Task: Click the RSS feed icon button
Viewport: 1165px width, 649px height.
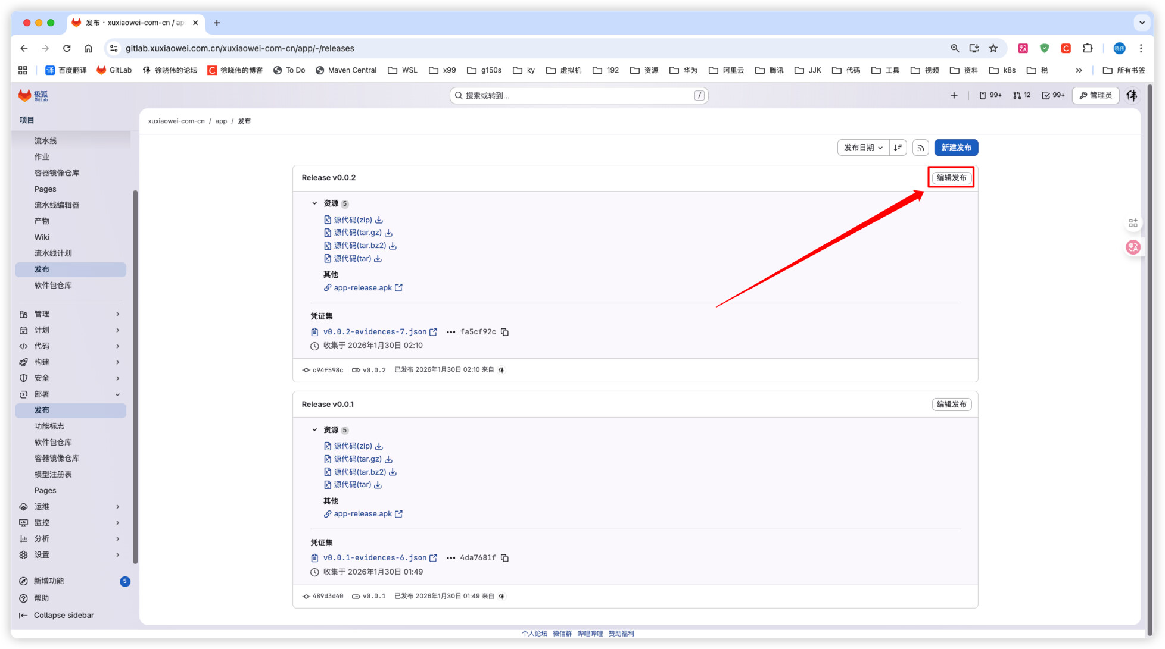Action: (920, 148)
